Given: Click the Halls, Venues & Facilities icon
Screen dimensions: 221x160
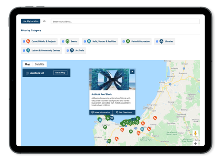Looking at the screenshot, I should (x=89, y=42).
